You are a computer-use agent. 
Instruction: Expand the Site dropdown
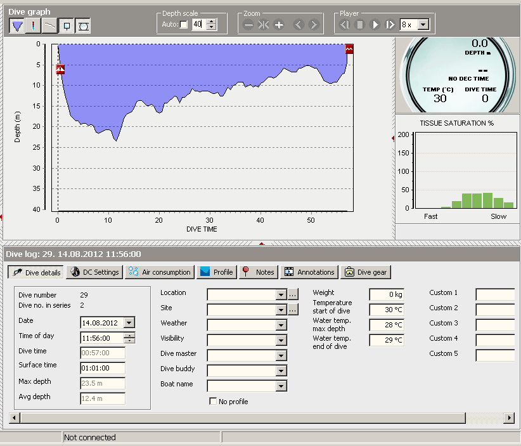click(x=281, y=310)
